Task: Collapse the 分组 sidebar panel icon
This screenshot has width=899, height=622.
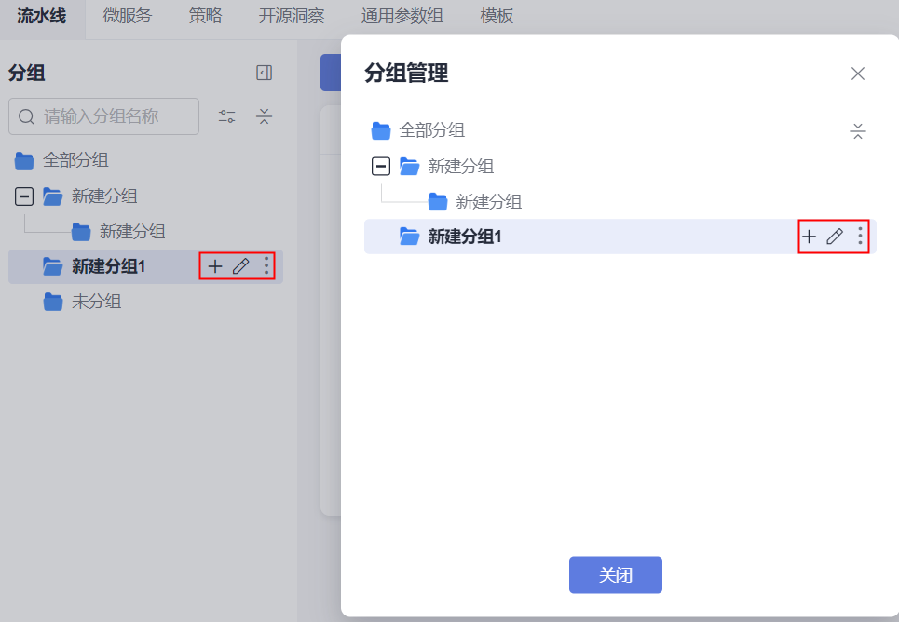Action: point(265,73)
